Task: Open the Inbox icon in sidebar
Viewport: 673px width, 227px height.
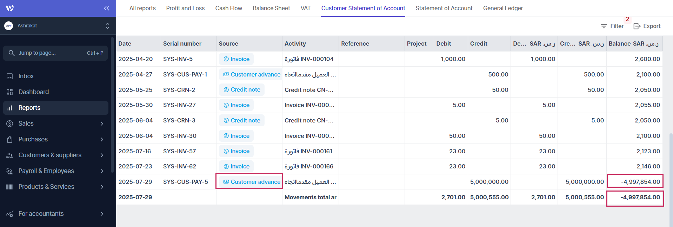Action: [x=10, y=76]
